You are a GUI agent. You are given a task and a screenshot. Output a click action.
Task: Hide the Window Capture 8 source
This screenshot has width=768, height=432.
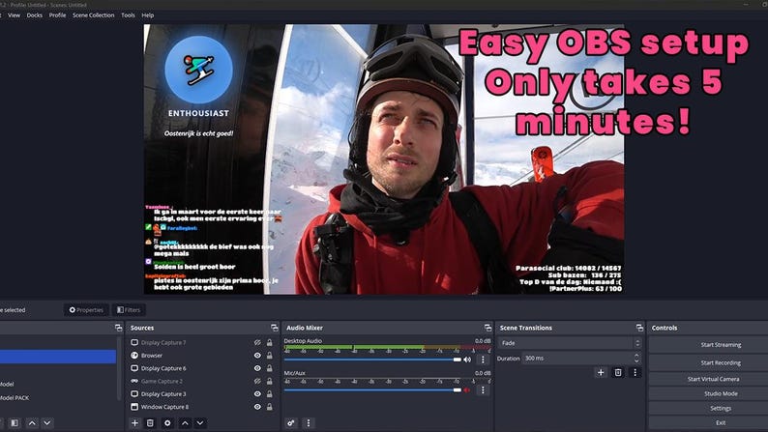click(257, 407)
